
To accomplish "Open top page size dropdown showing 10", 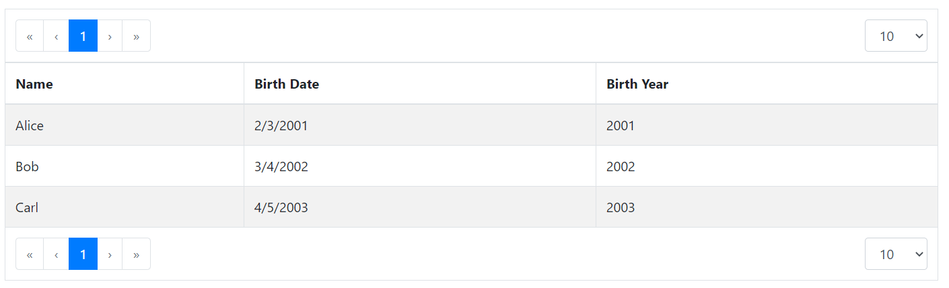I will point(896,36).
